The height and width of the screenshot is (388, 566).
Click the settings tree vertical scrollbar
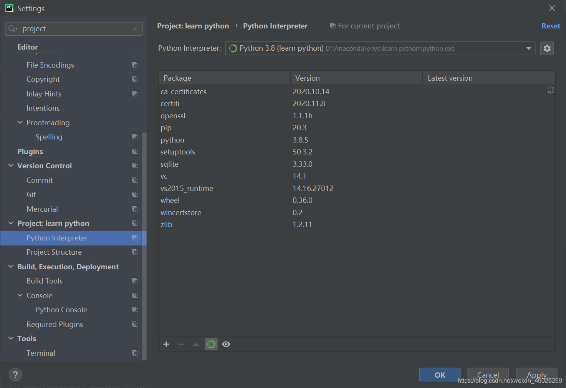(x=144, y=246)
